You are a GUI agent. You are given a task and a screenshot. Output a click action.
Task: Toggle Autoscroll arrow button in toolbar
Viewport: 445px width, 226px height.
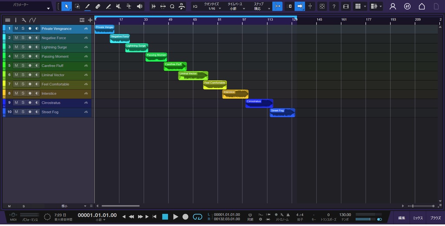[x=300, y=6]
